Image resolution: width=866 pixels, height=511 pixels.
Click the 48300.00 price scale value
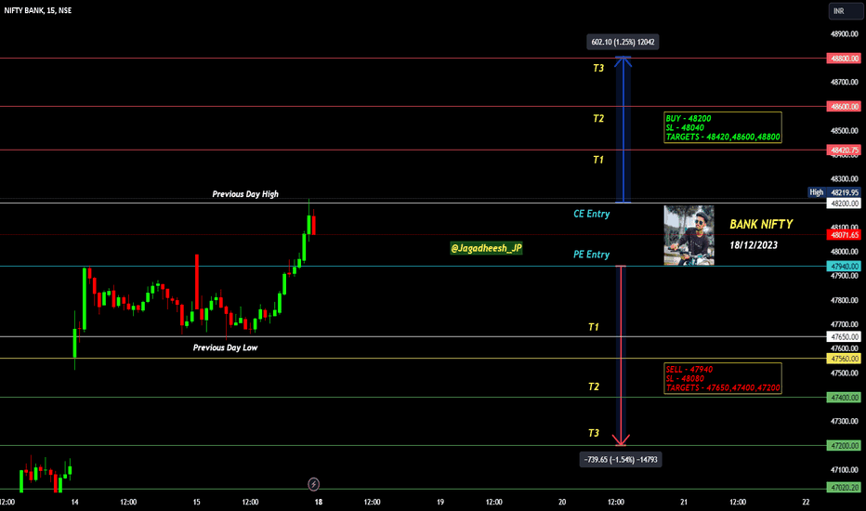click(845, 179)
